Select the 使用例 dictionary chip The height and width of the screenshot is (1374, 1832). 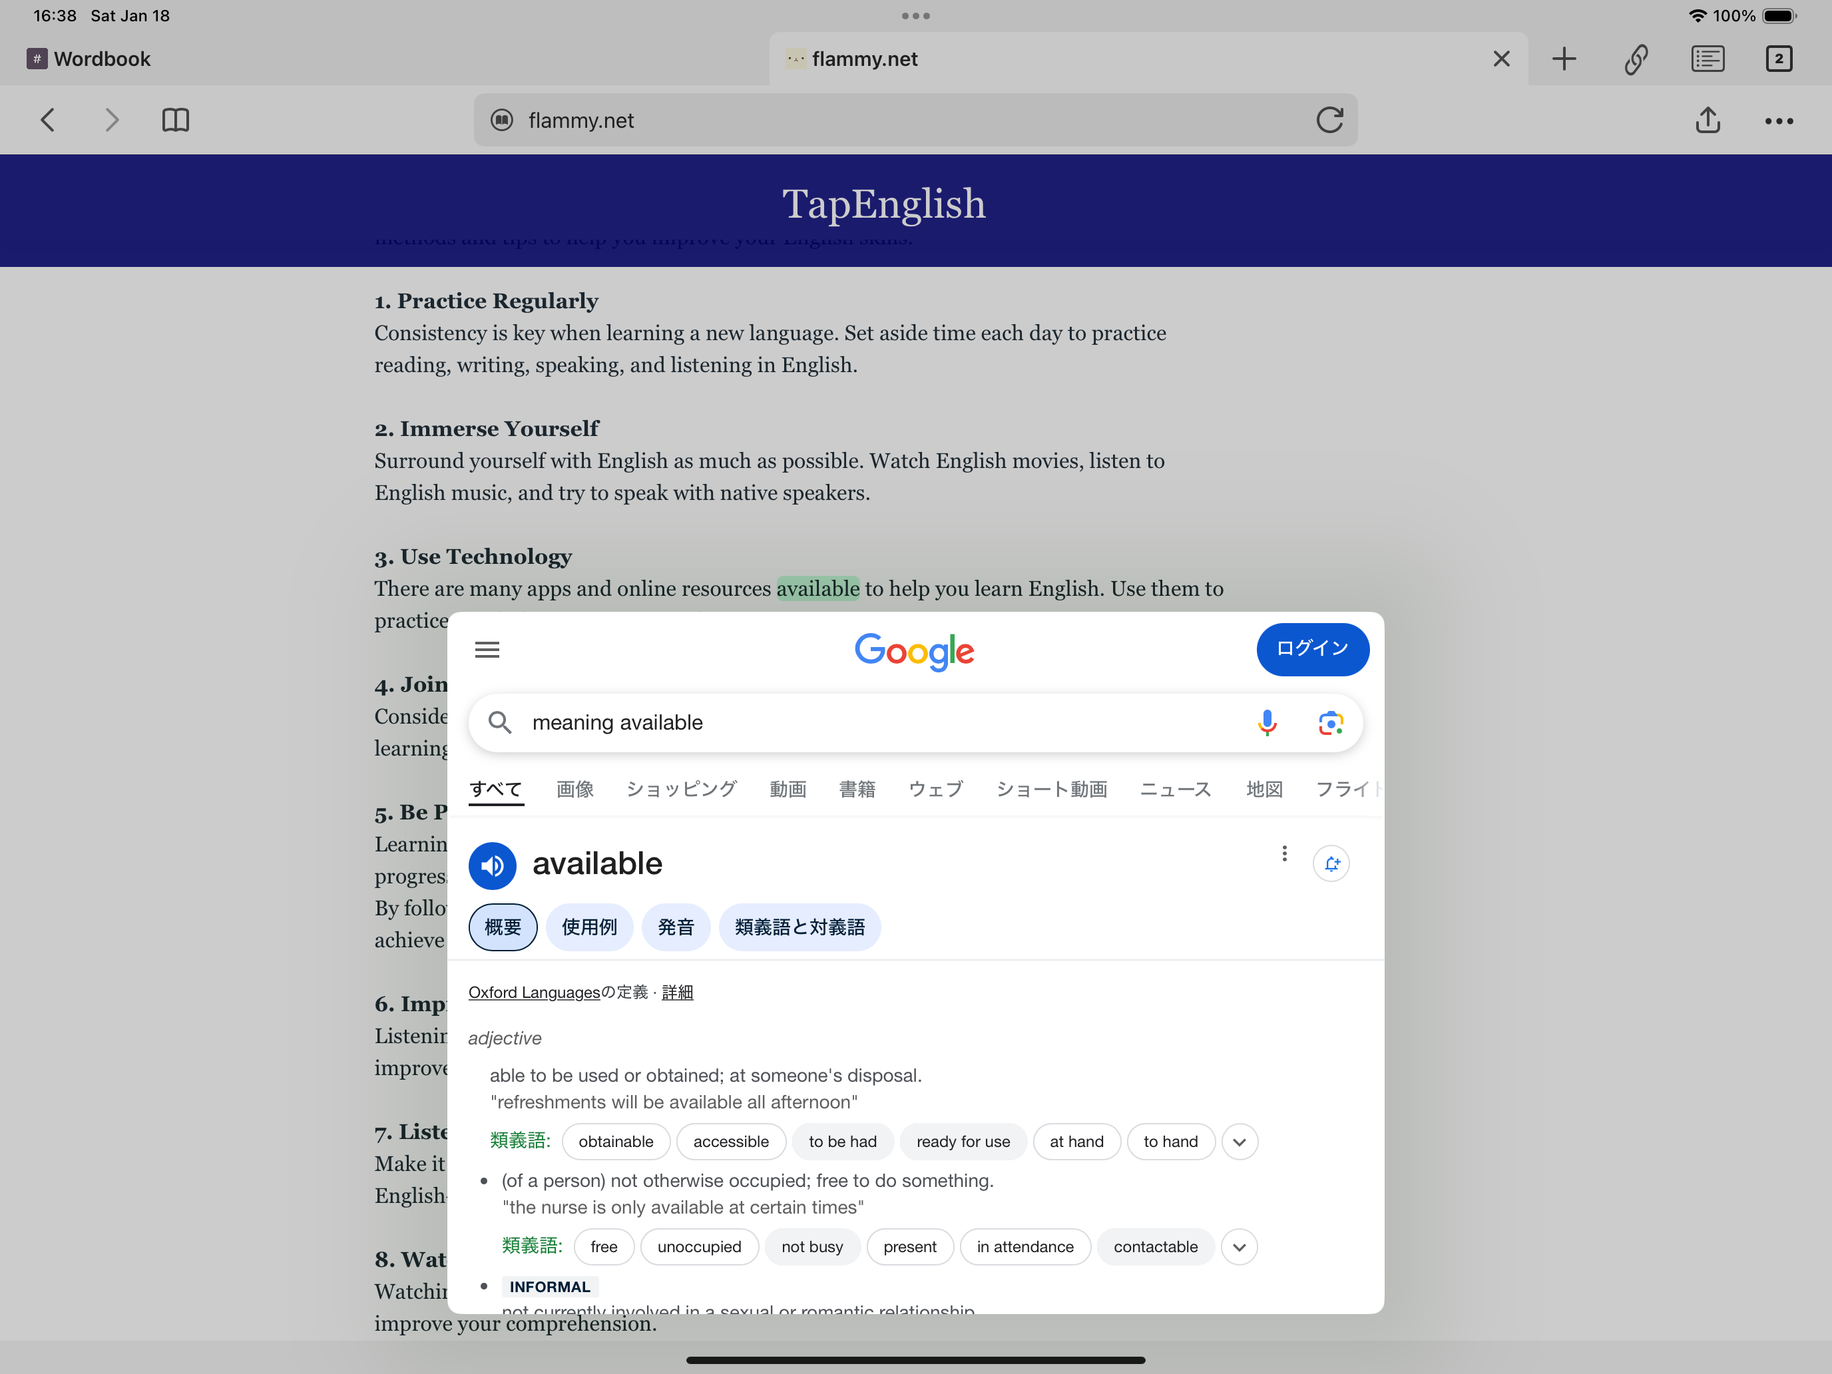589,927
